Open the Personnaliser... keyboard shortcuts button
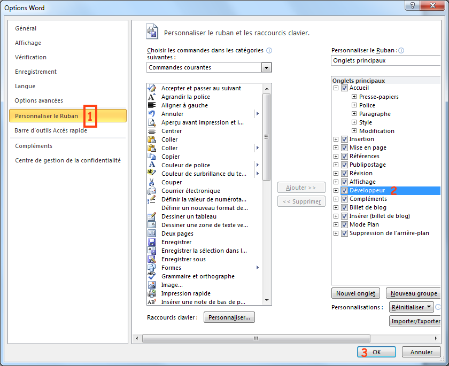The height and width of the screenshot is (366, 449). tap(229, 317)
